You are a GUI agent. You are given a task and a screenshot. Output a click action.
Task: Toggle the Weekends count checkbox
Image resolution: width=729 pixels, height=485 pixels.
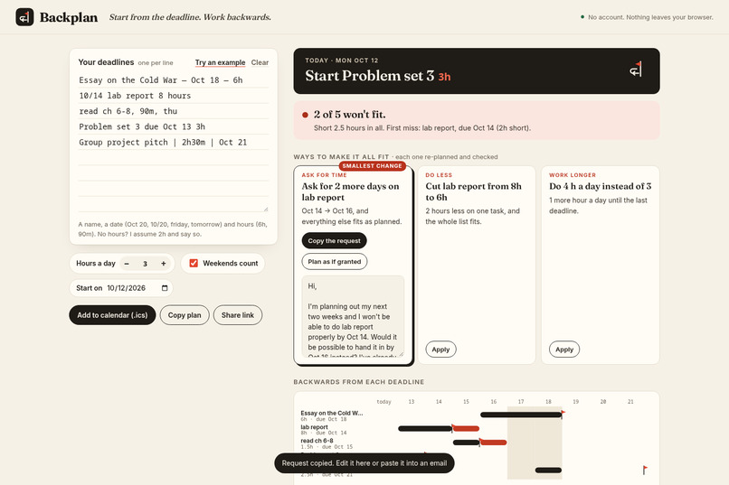pos(194,263)
